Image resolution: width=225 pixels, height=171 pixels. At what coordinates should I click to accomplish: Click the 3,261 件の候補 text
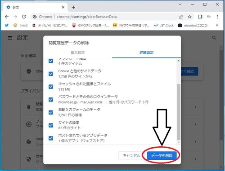pyautogui.click(x=70, y=115)
